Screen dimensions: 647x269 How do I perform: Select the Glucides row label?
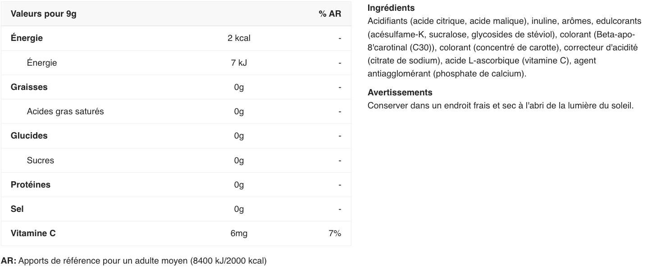(29, 136)
